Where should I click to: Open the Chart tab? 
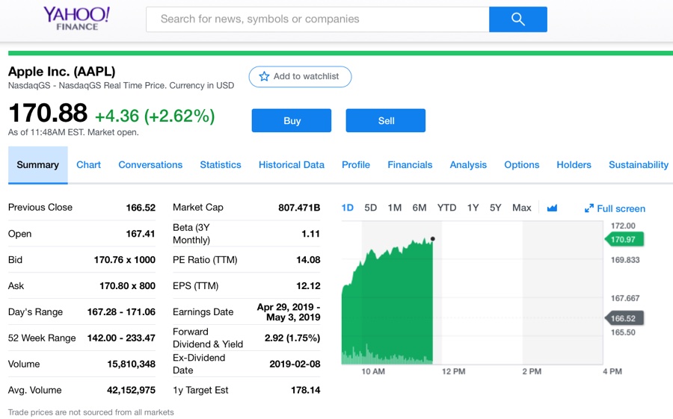(88, 165)
